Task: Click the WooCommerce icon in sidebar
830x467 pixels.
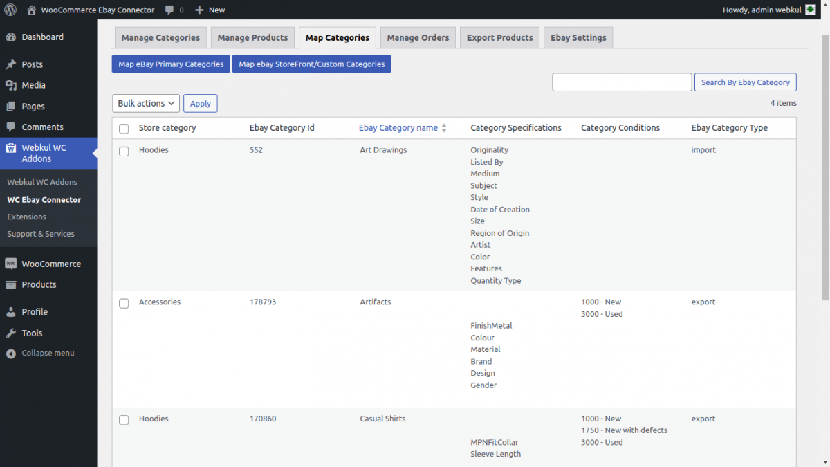Action: click(10, 264)
